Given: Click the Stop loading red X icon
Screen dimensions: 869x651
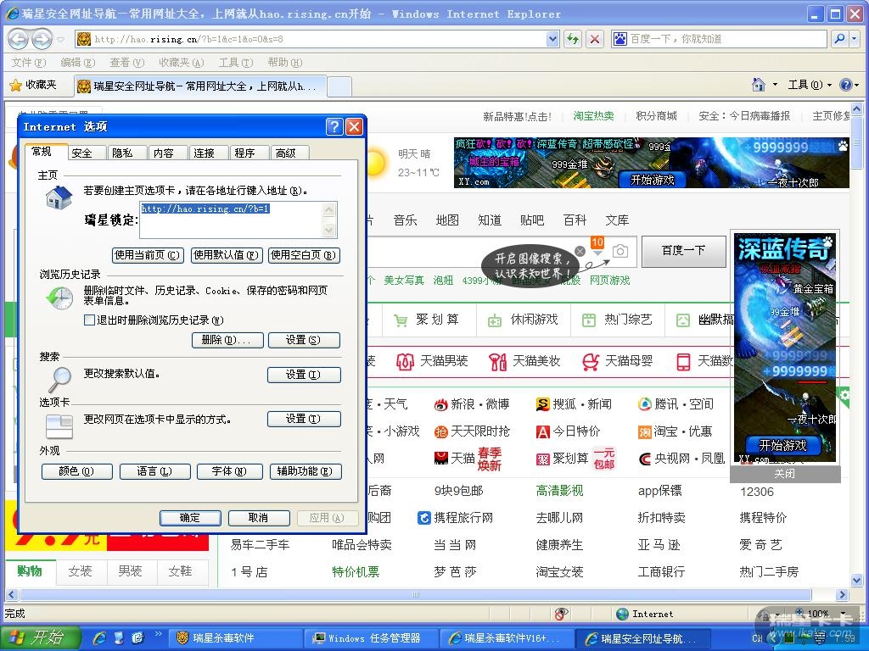Looking at the screenshot, I should click(595, 39).
